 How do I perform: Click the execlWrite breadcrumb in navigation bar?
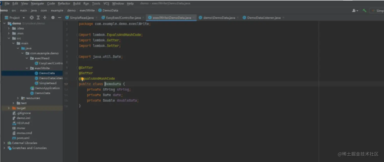click(x=87, y=10)
